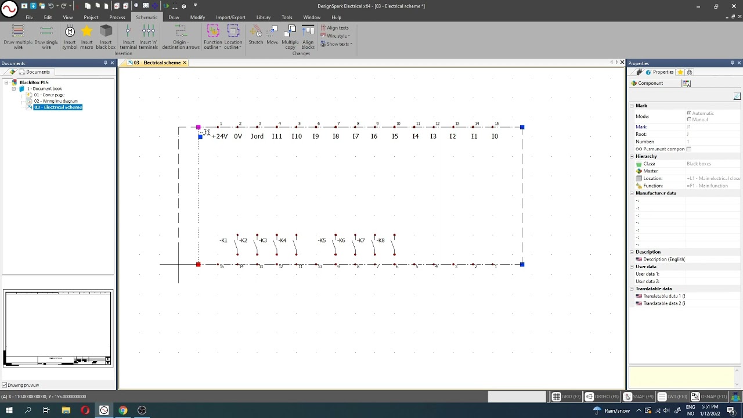
Task: Pin the Properties panel
Action: (x=732, y=63)
